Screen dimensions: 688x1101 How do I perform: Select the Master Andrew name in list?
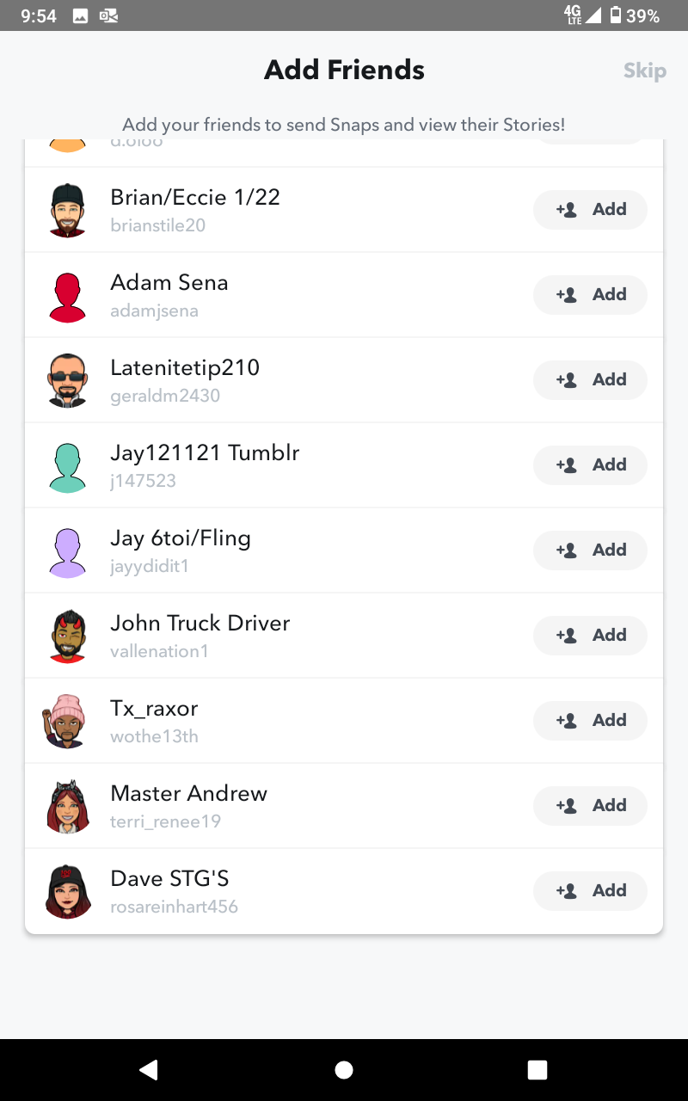189,794
